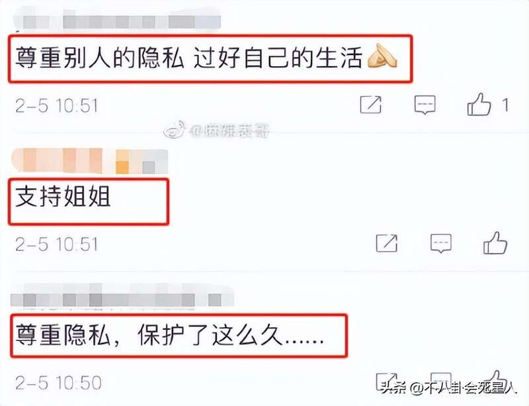Screen dimensions: 529x406
Task: Like the comment 尊重别人的隐私
Action: [x=479, y=105]
